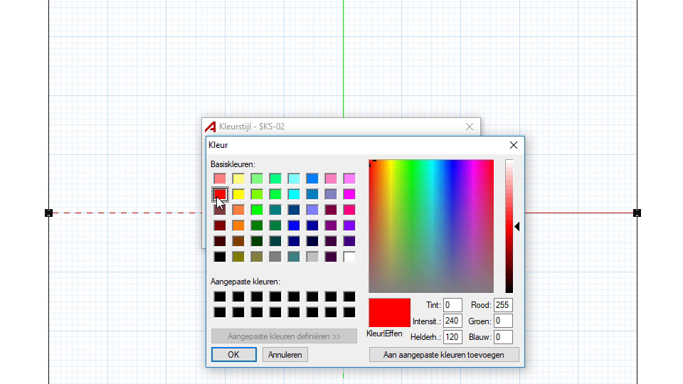Focus the Rood value field
The width and height of the screenshot is (683, 384).
click(x=503, y=305)
